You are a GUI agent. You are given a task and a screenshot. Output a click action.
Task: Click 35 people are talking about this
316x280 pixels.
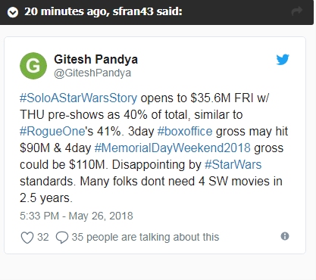[x=145, y=237]
